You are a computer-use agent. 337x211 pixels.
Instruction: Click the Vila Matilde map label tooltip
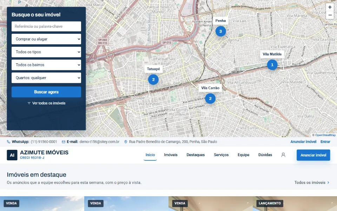pyautogui.click(x=272, y=54)
